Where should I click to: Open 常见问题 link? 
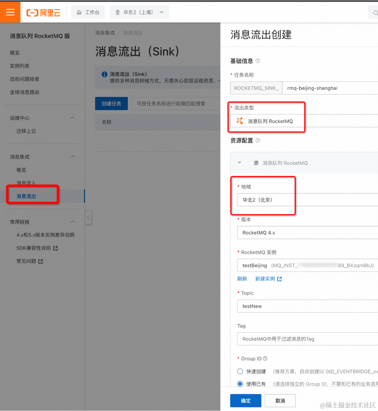pyautogui.click(x=26, y=261)
